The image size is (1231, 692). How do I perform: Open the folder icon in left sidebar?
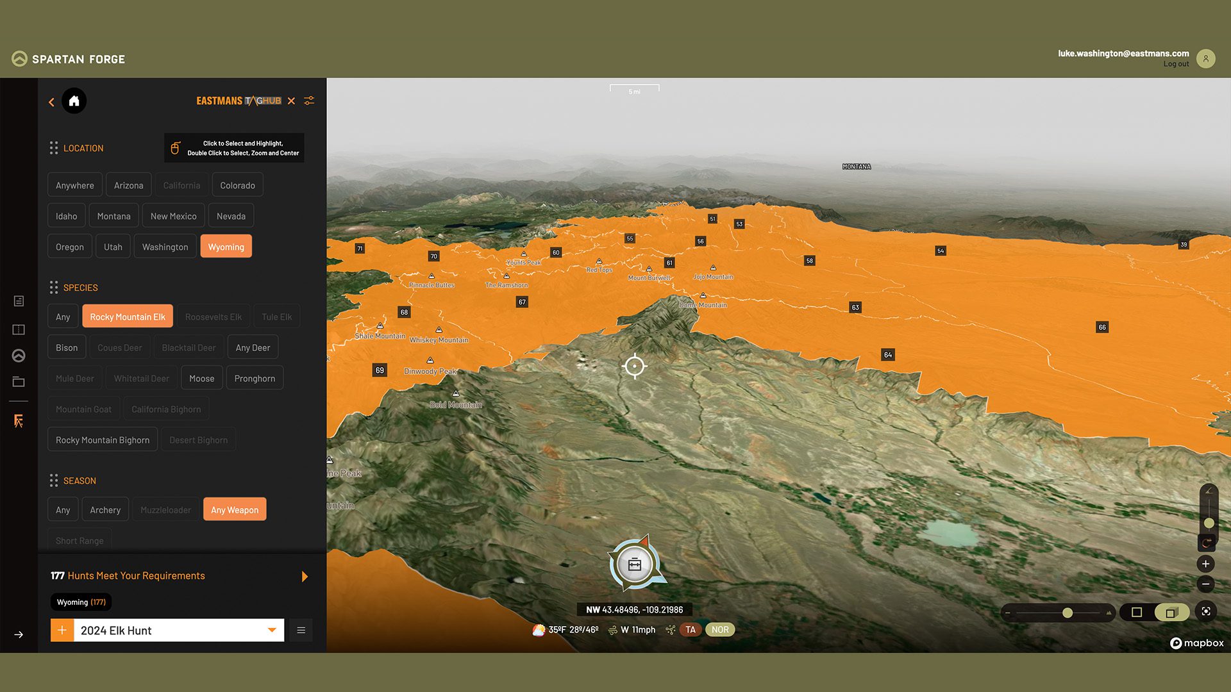tap(19, 382)
